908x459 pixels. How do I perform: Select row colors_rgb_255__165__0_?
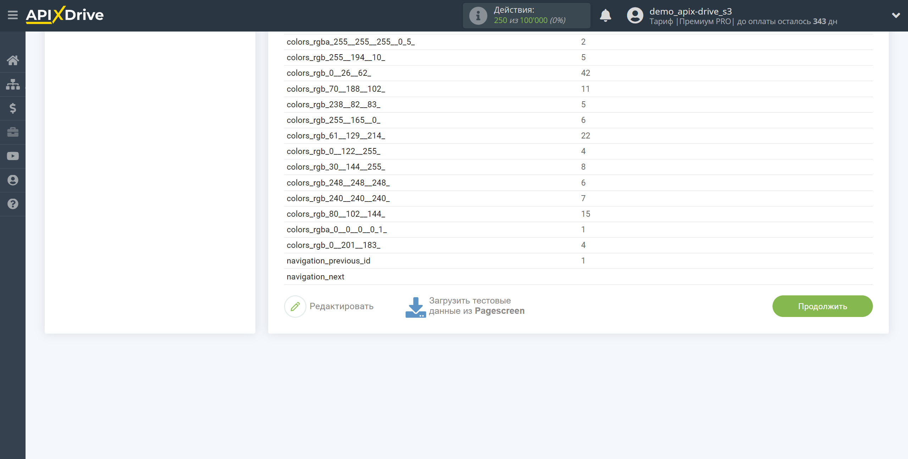pos(578,120)
